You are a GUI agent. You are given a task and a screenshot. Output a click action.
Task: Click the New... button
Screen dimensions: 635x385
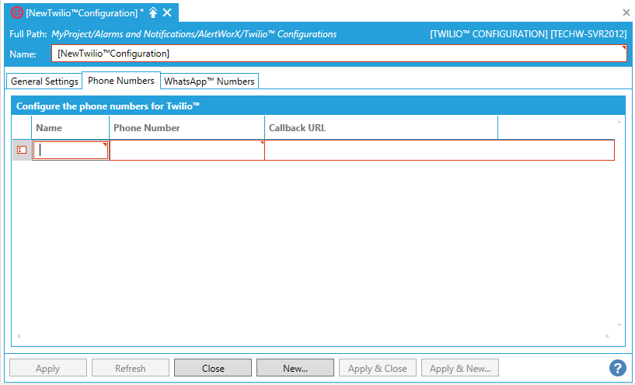pos(295,368)
